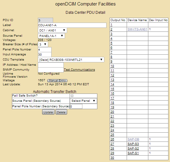Expand the Select Panel secondary source dropdown

pyautogui.click(x=83, y=101)
